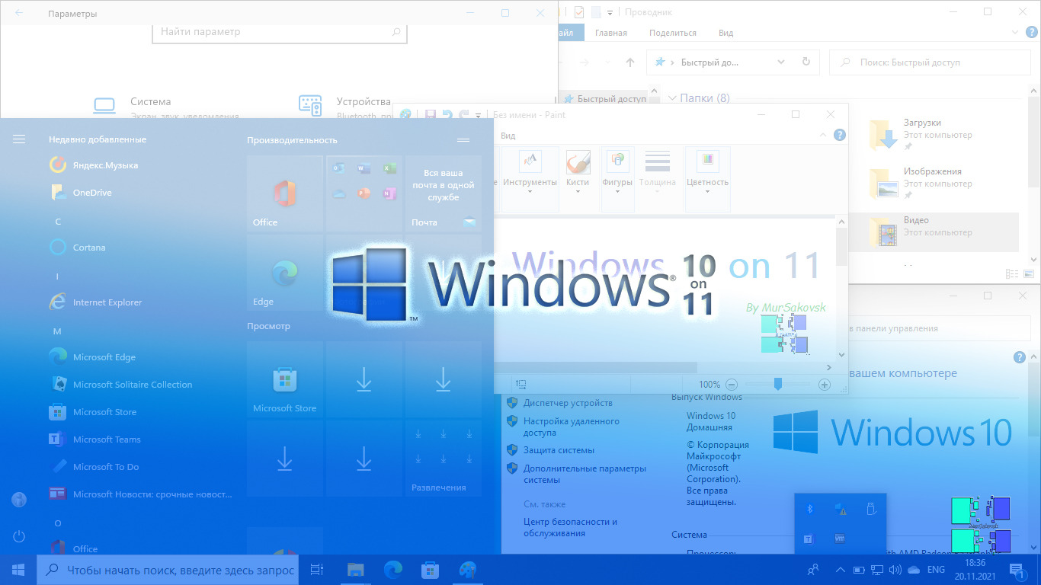Show hidden tray icons chevron

(841, 570)
